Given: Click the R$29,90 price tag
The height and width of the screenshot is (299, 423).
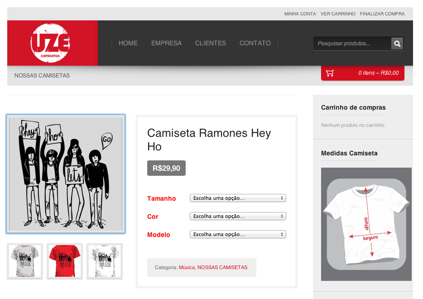Looking at the screenshot, I should coord(167,168).
